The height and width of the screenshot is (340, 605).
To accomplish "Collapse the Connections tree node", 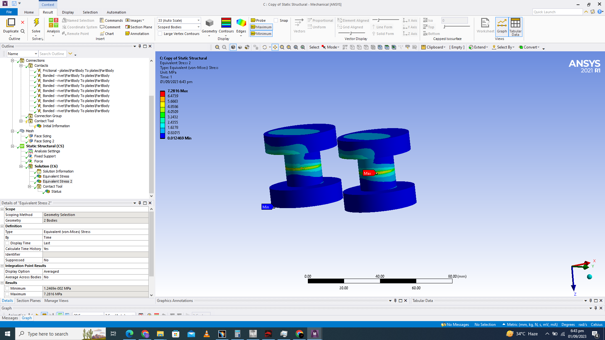I will (x=13, y=60).
